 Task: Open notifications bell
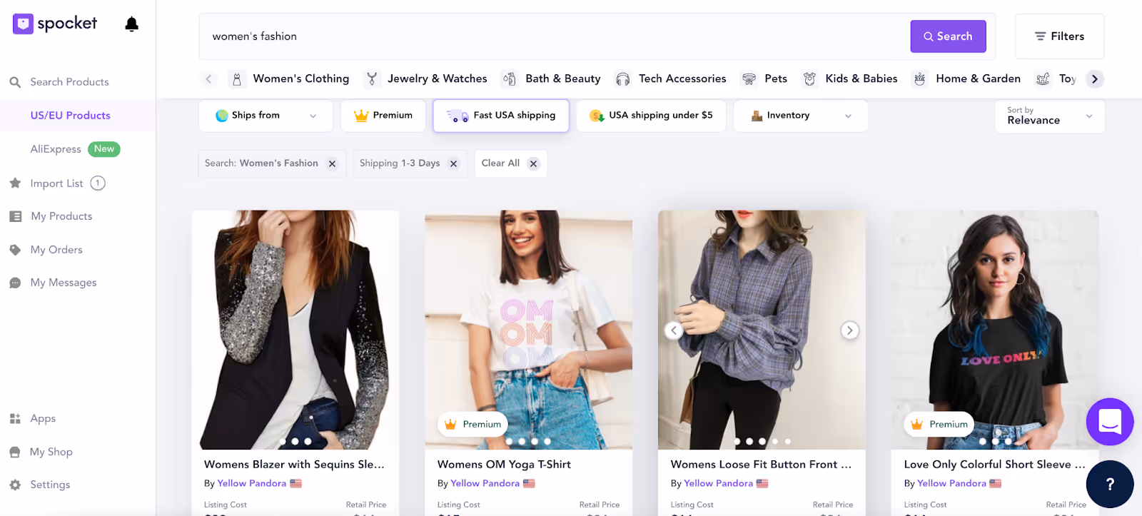(x=131, y=24)
